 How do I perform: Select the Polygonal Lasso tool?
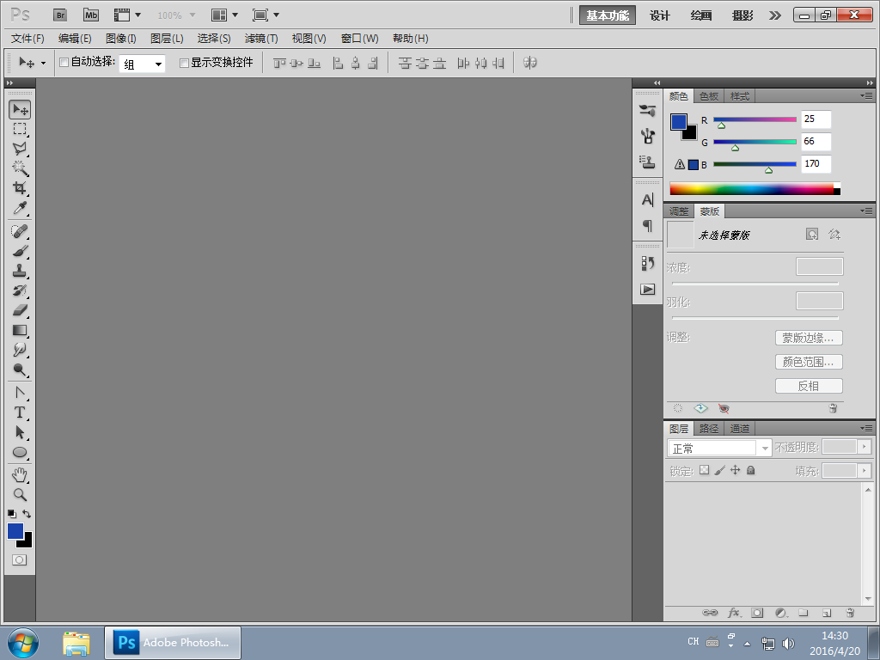point(20,149)
